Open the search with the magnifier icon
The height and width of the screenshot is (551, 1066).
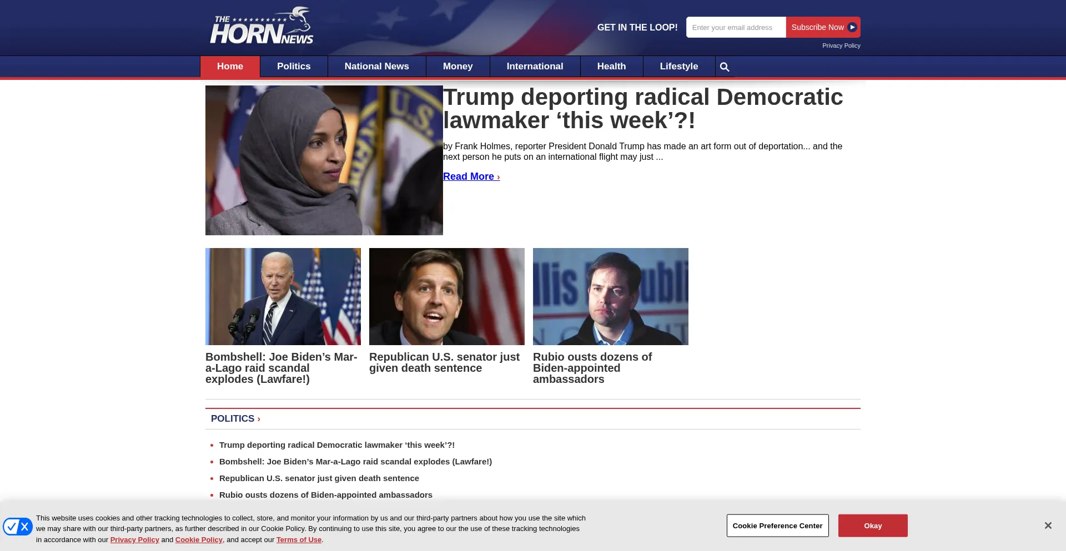725,67
